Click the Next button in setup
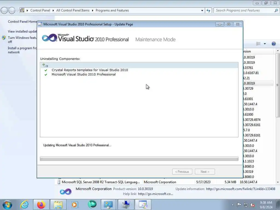Screen dimensions: 280x210 tap(205, 172)
